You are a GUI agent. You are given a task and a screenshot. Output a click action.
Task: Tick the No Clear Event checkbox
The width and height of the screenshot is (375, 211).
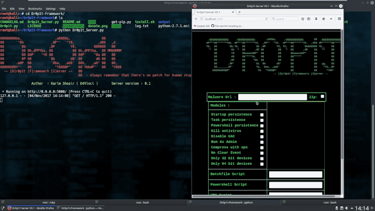(262, 153)
